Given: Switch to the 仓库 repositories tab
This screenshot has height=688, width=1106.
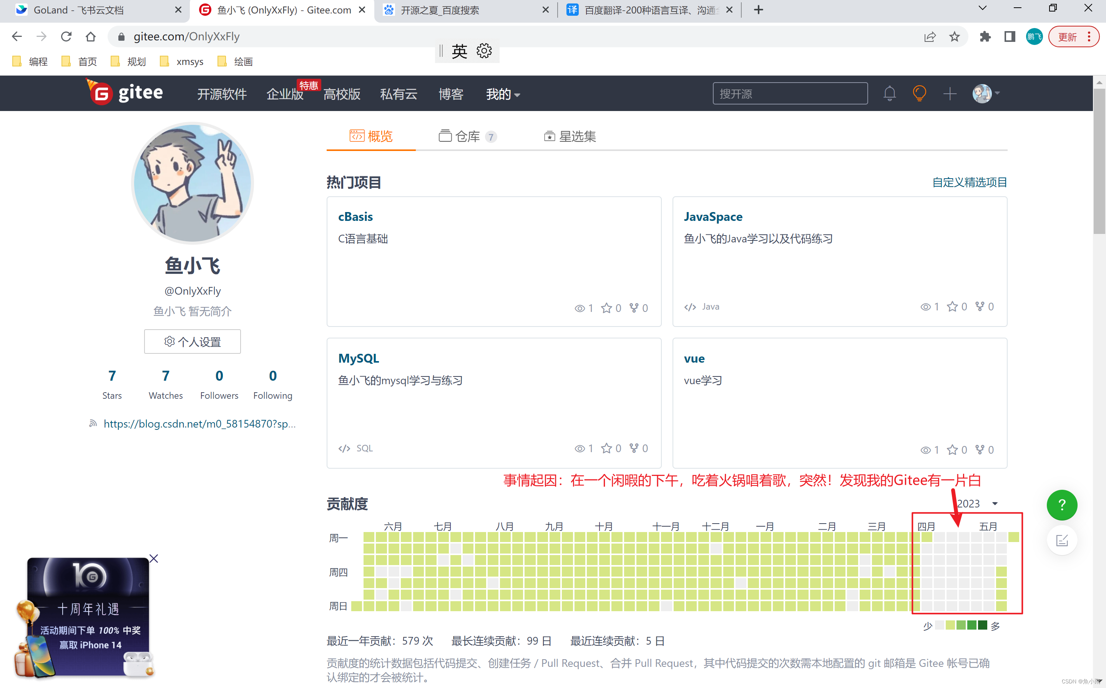Looking at the screenshot, I should pyautogui.click(x=468, y=135).
